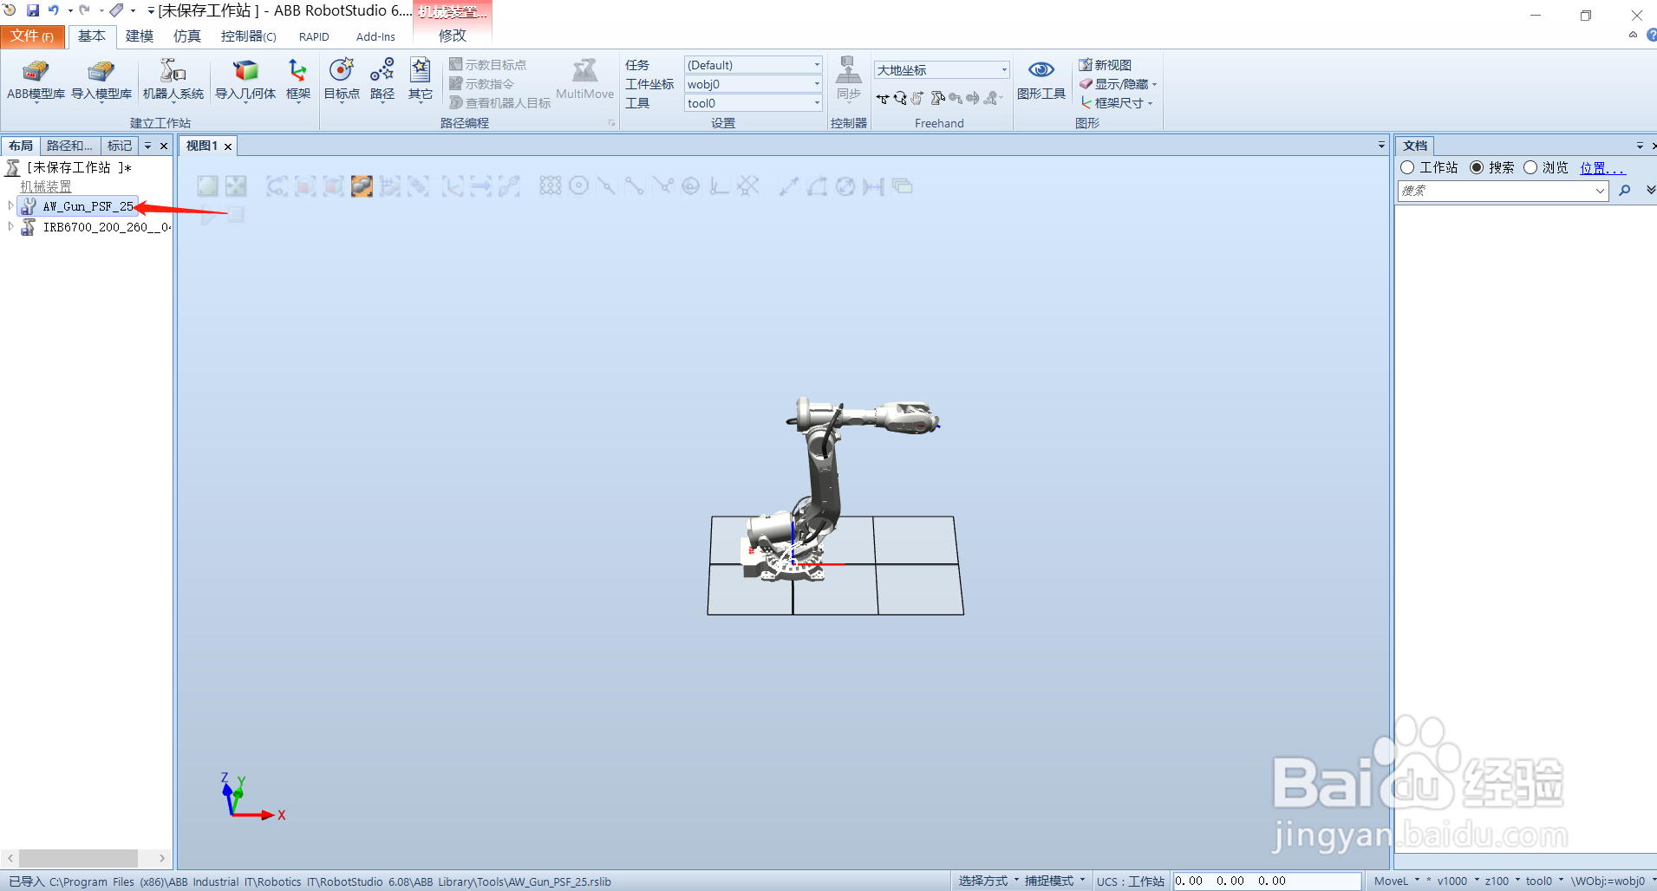1657x891 pixels.
Task: Switch to the 建模 ribbon tab
Action: 140,36
